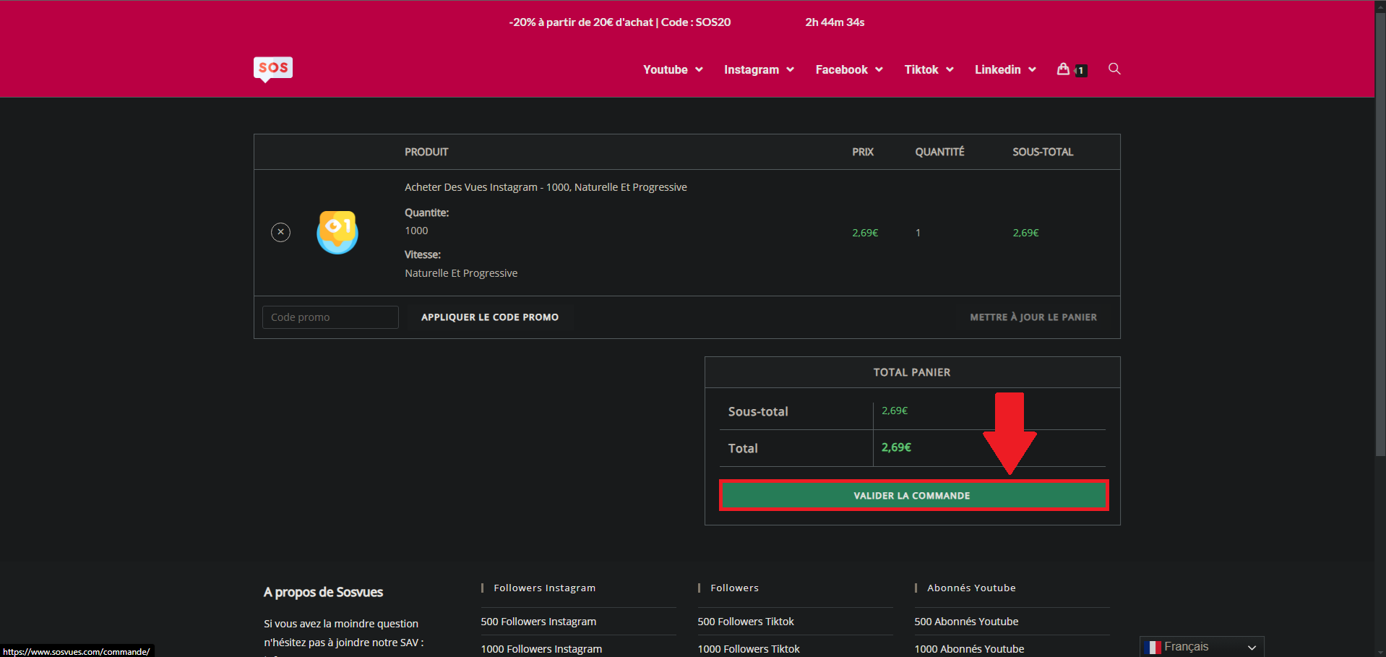Open 500 Abonnés Youtube footer link

pos(966,622)
